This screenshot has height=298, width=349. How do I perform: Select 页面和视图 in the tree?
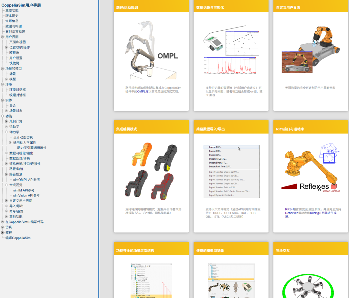tap(17, 42)
